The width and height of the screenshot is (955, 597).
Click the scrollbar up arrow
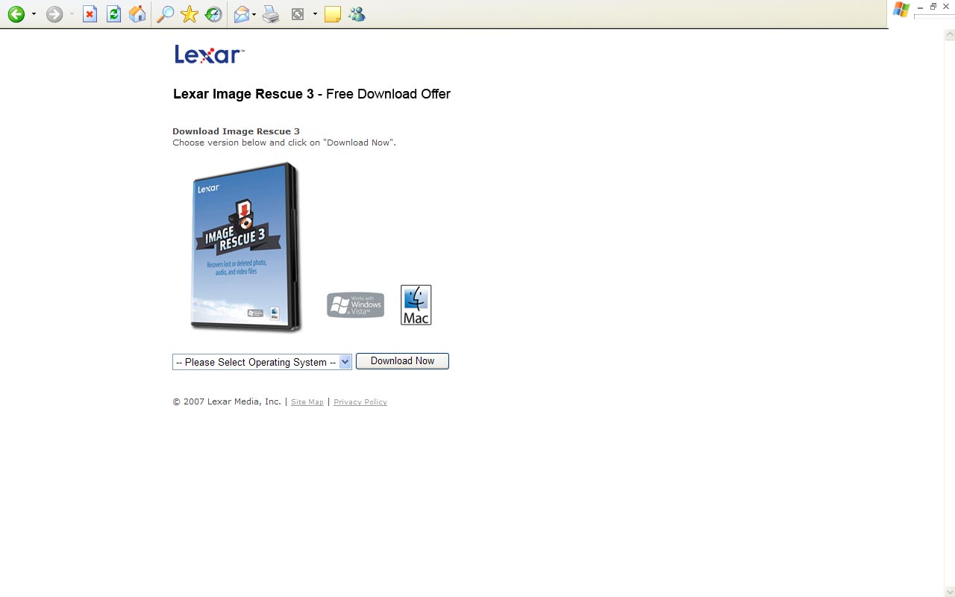pos(949,34)
